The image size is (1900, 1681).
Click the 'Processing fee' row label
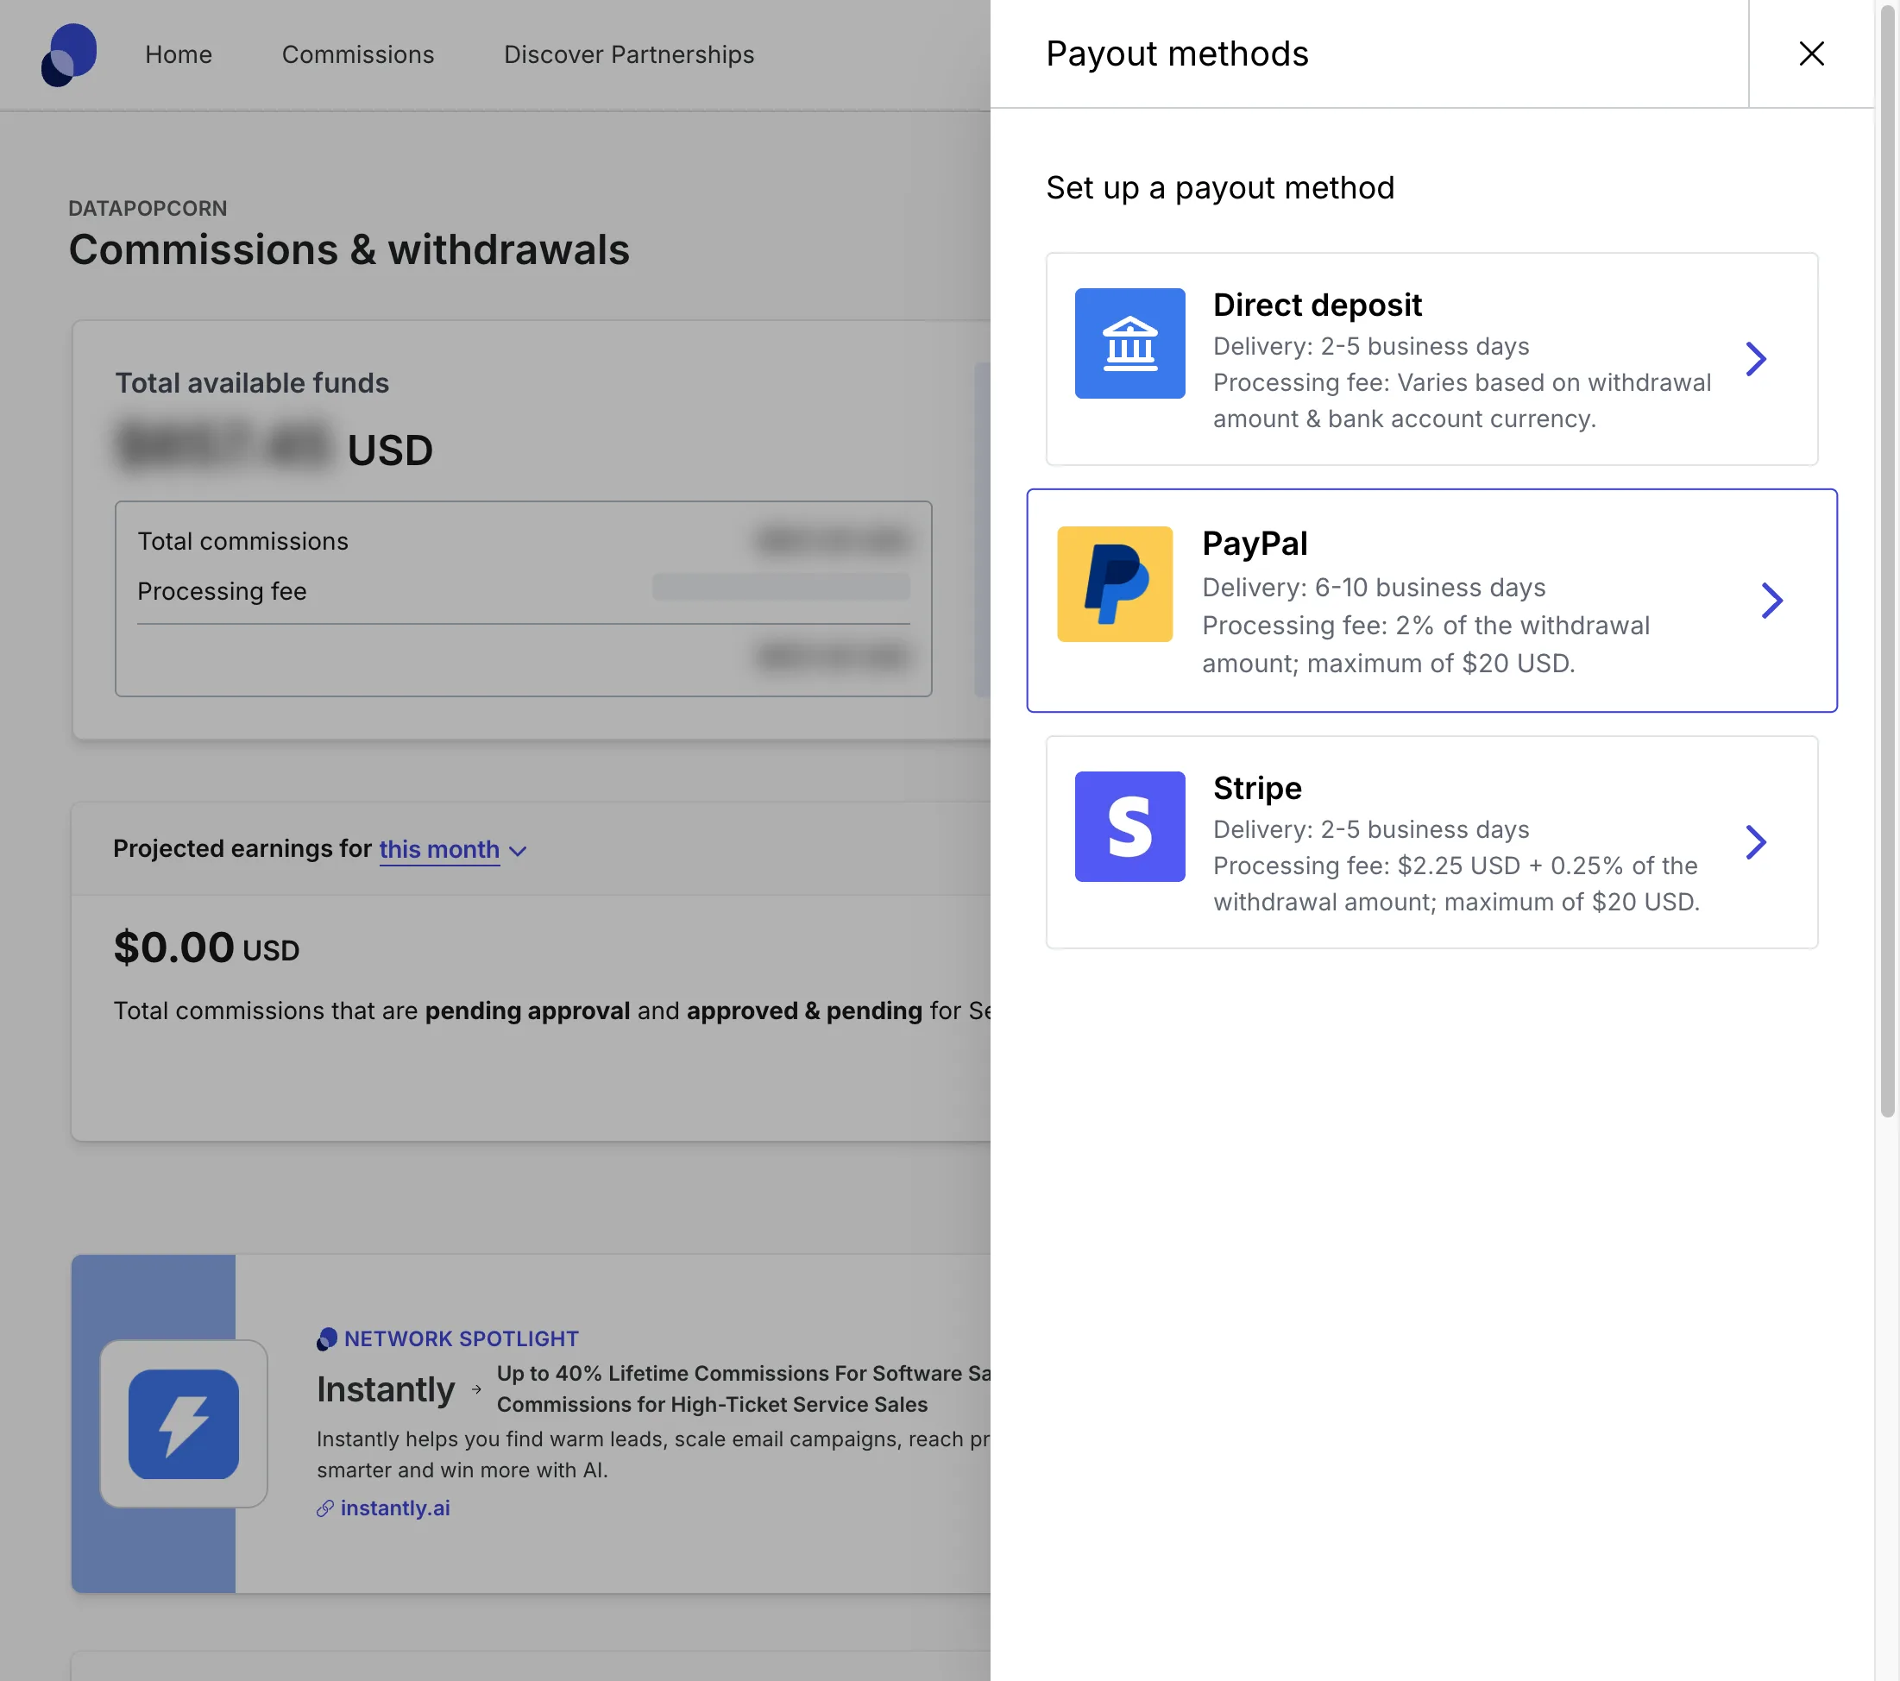[x=222, y=591]
